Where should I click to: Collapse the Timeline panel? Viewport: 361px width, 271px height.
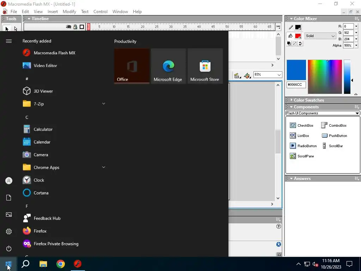tap(29, 19)
